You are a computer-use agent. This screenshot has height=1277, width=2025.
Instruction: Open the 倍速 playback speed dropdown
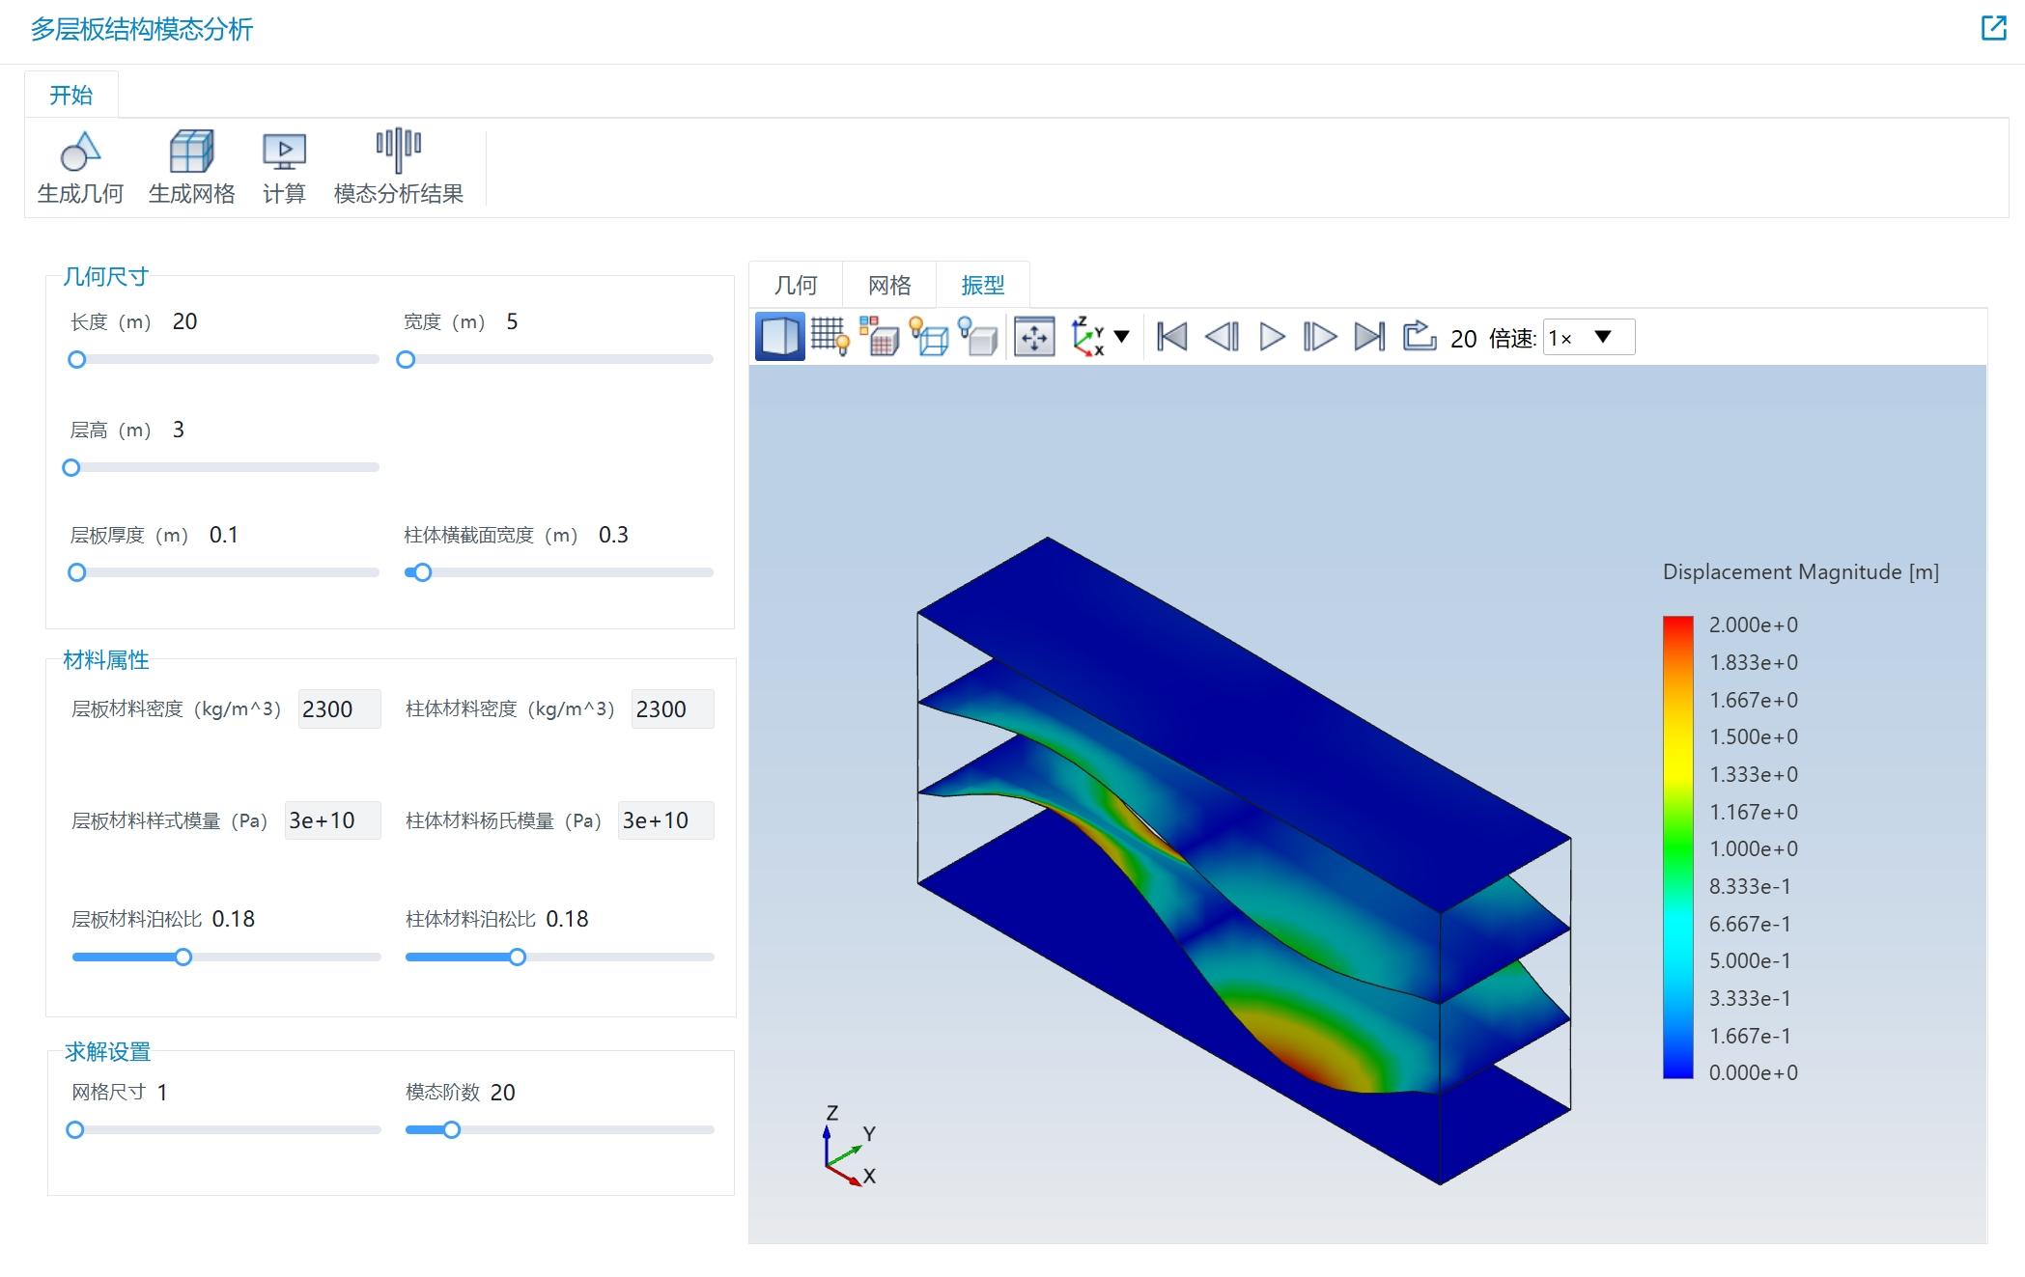(x=1589, y=337)
